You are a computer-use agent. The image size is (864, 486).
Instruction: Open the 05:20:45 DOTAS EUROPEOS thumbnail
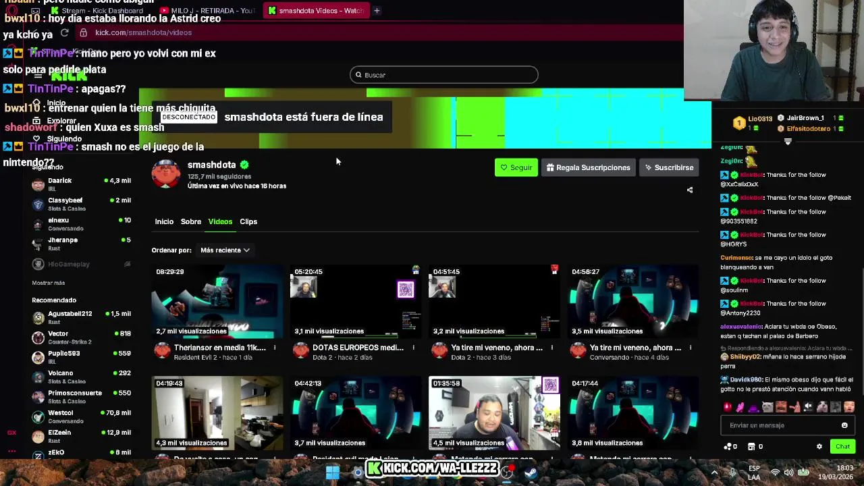tap(356, 301)
